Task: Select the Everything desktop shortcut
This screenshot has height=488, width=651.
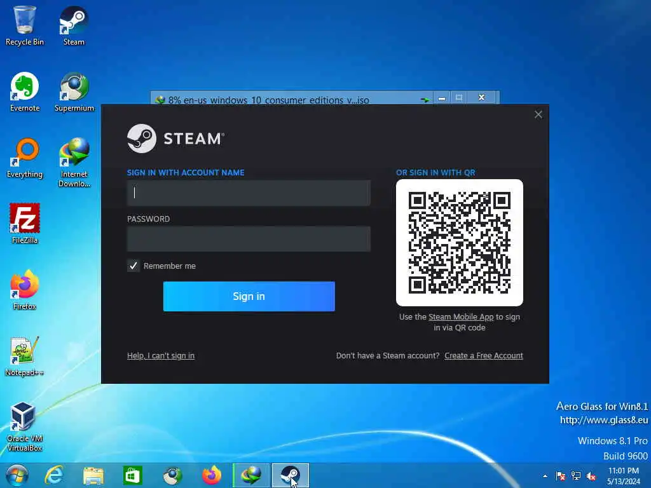Action: [25, 158]
